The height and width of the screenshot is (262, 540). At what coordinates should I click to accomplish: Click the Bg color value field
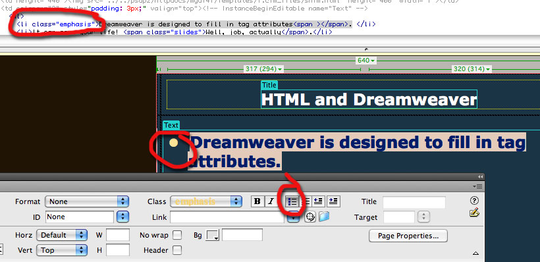pyautogui.click(x=242, y=236)
